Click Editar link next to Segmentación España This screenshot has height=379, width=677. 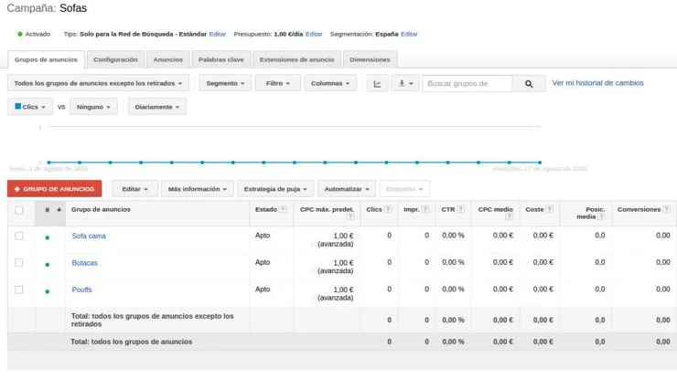[x=409, y=34]
